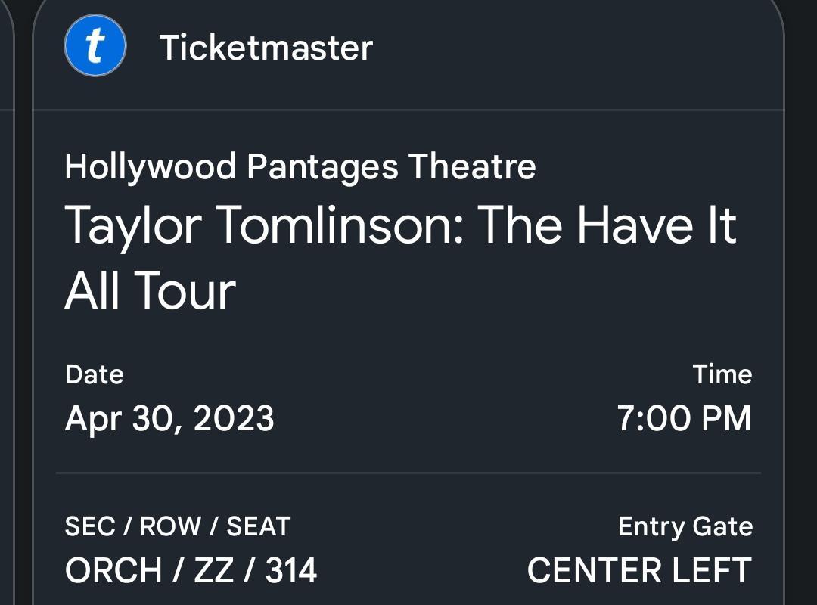Select the Date heading label
This screenshot has height=605, width=817.
[95, 374]
